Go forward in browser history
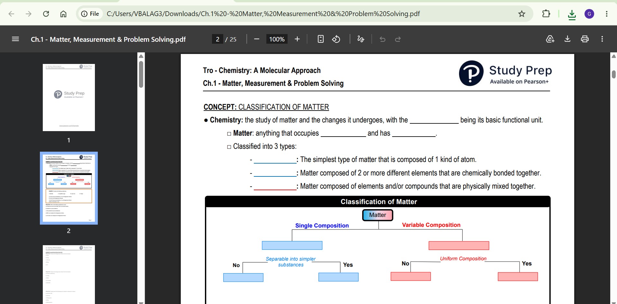Viewport: 617px width, 304px height. pyautogui.click(x=29, y=14)
